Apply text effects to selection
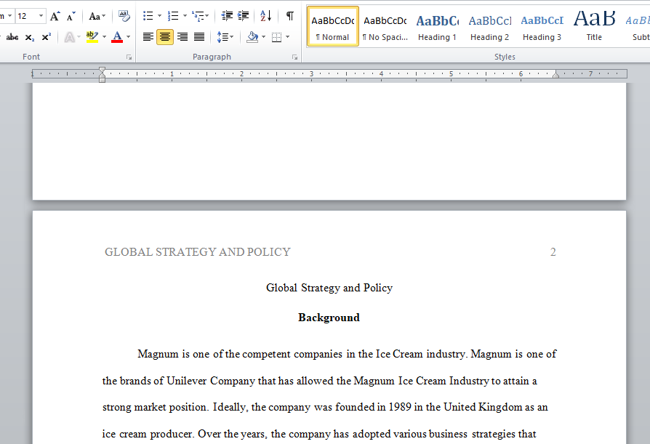 click(x=70, y=37)
